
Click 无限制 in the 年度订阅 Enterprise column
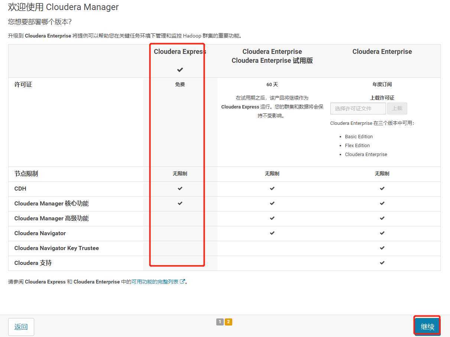382,174
